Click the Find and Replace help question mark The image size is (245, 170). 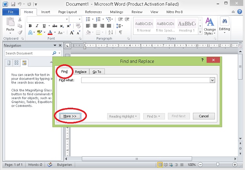pyautogui.click(x=202, y=60)
